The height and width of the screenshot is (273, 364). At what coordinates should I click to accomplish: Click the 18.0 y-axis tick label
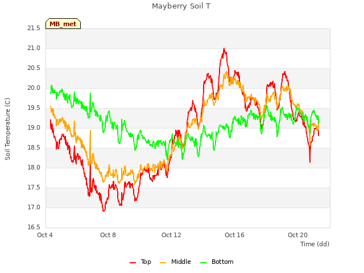(x=34, y=167)
